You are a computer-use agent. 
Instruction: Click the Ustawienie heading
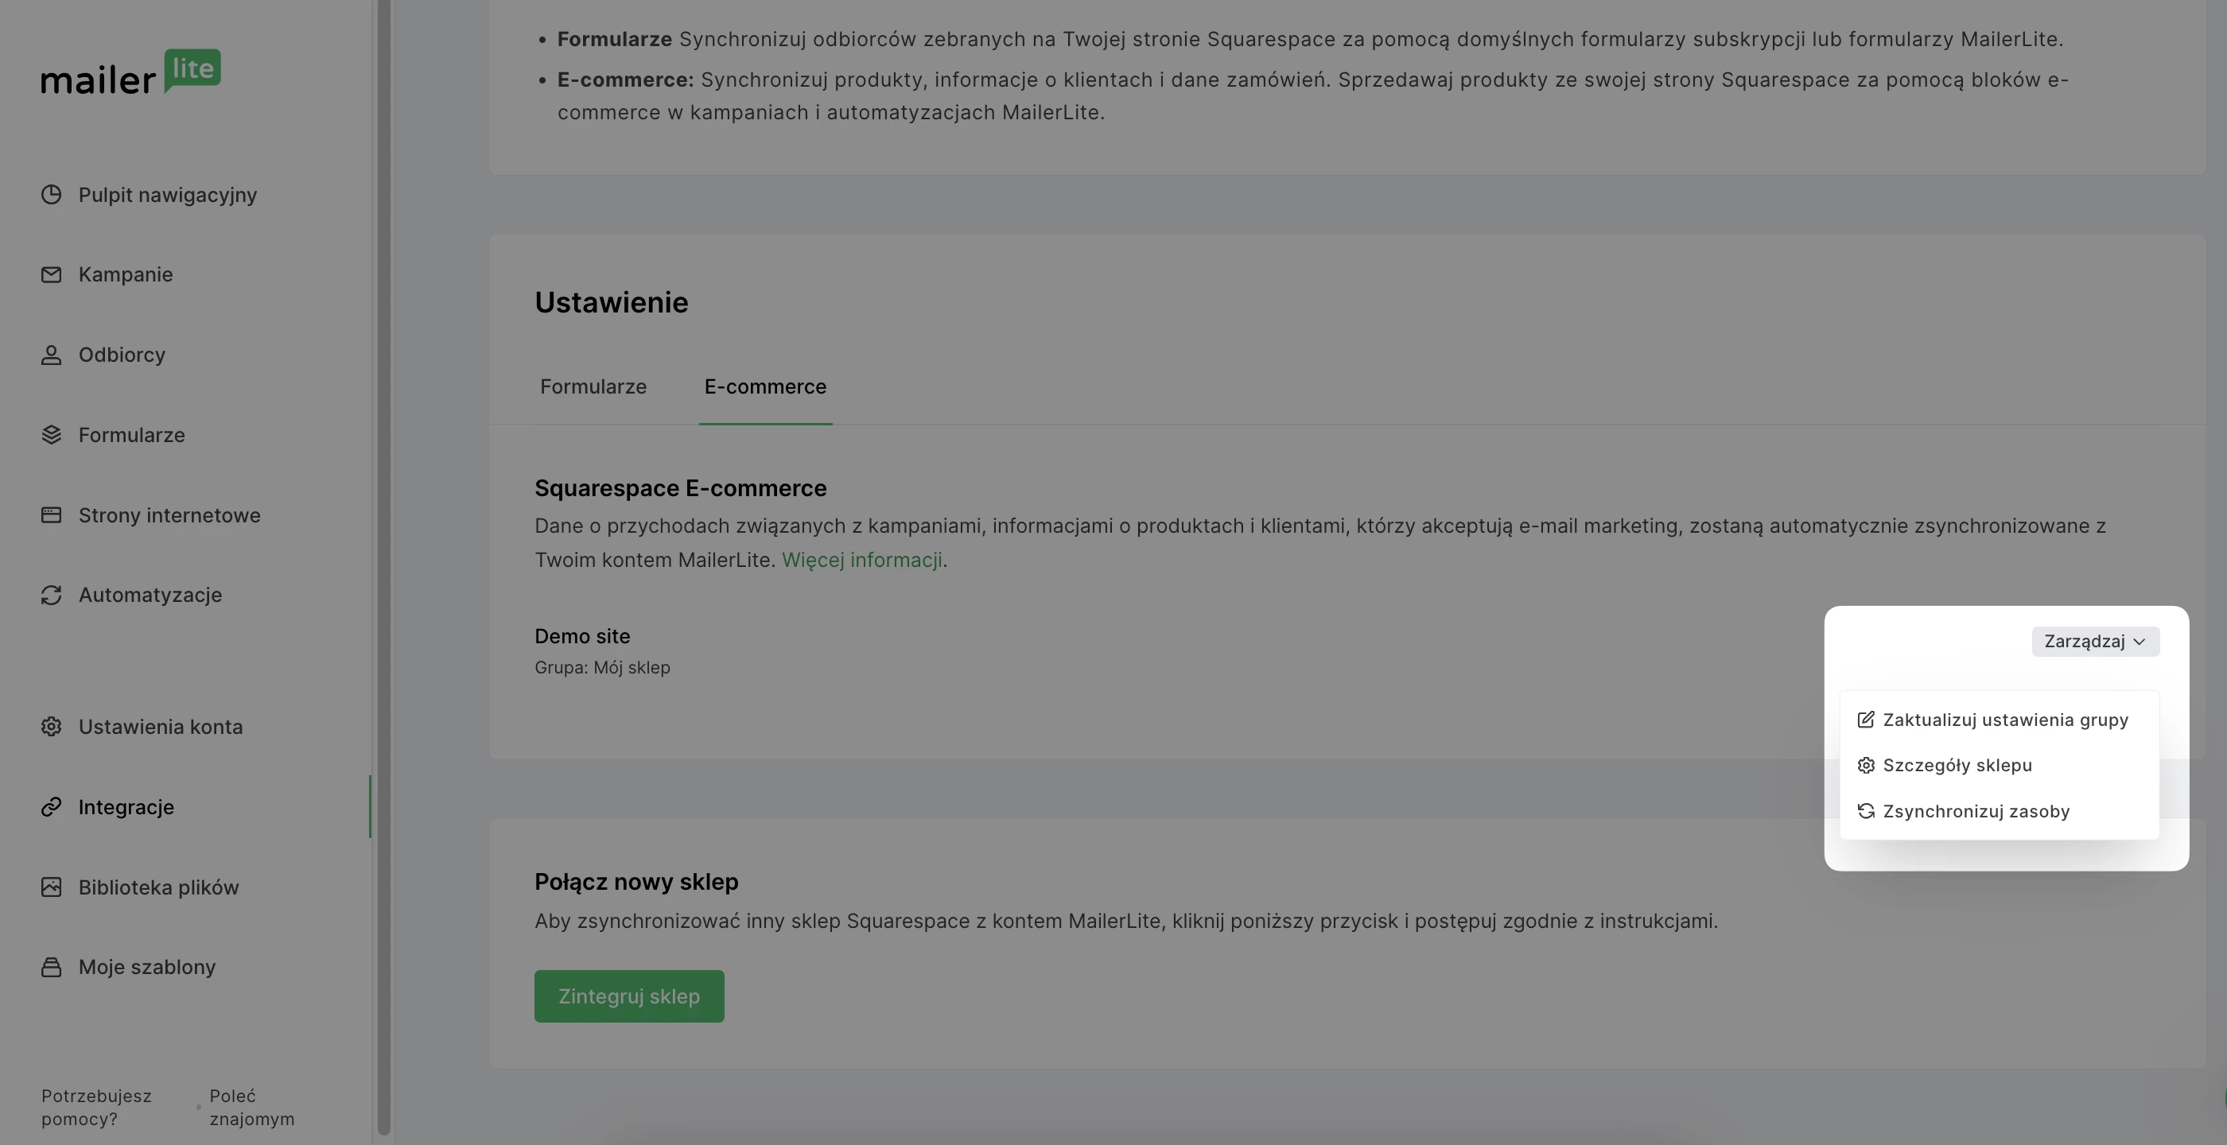(611, 302)
